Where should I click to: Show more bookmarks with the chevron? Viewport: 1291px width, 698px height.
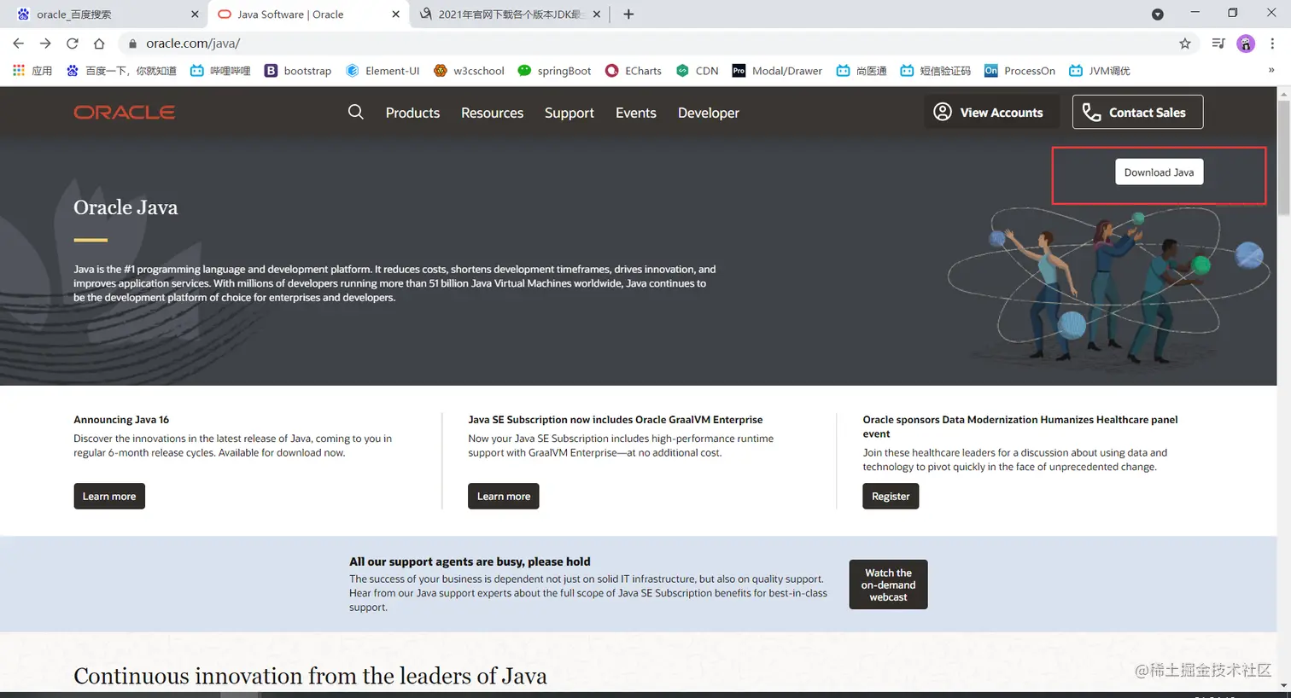(1271, 71)
